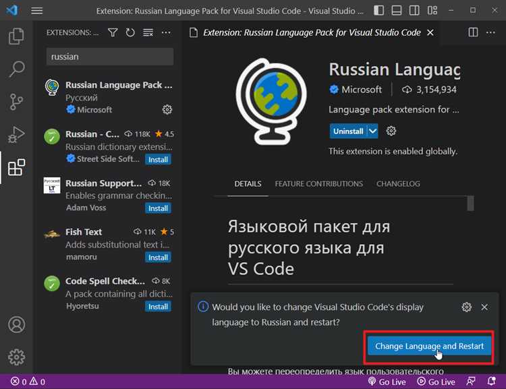Install Russian - Code Spell Checker extension

[x=158, y=159]
